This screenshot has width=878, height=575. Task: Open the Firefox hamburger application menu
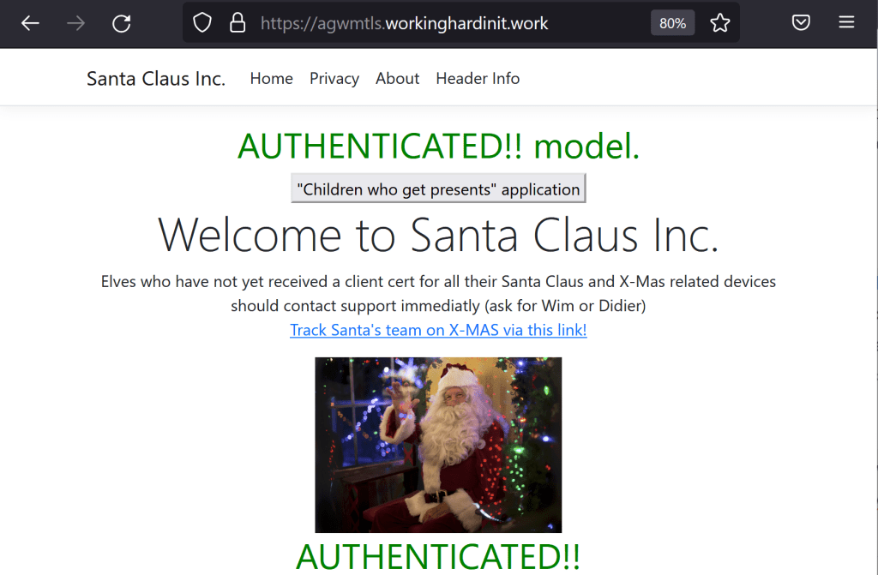(x=846, y=22)
